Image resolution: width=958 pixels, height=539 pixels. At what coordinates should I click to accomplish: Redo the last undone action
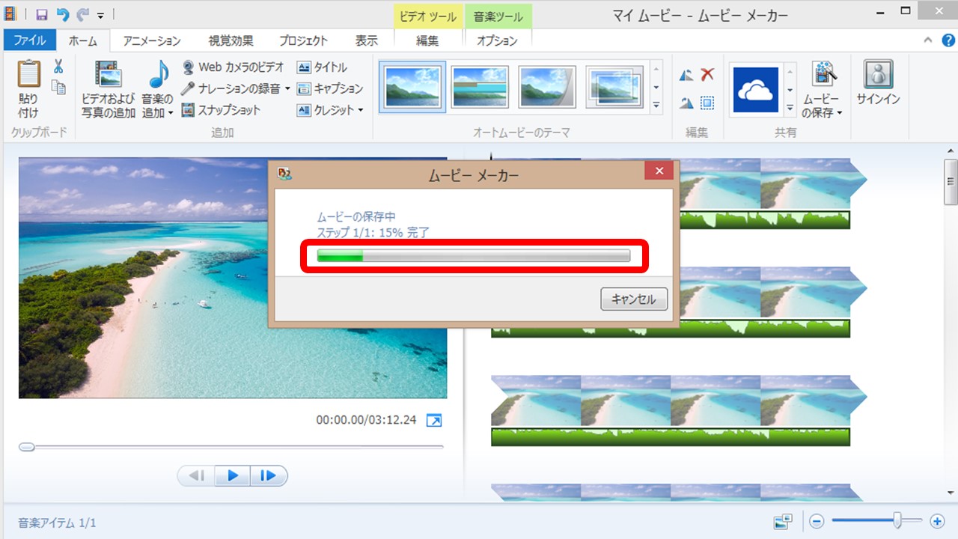[83, 14]
